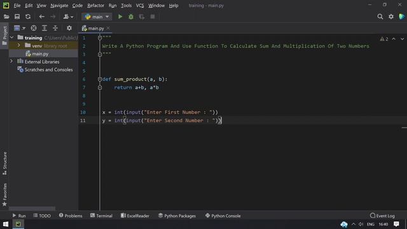Viewport: 407px width, 229px height.
Task: Click the Forward navigation arrow
Action: pos(53,17)
